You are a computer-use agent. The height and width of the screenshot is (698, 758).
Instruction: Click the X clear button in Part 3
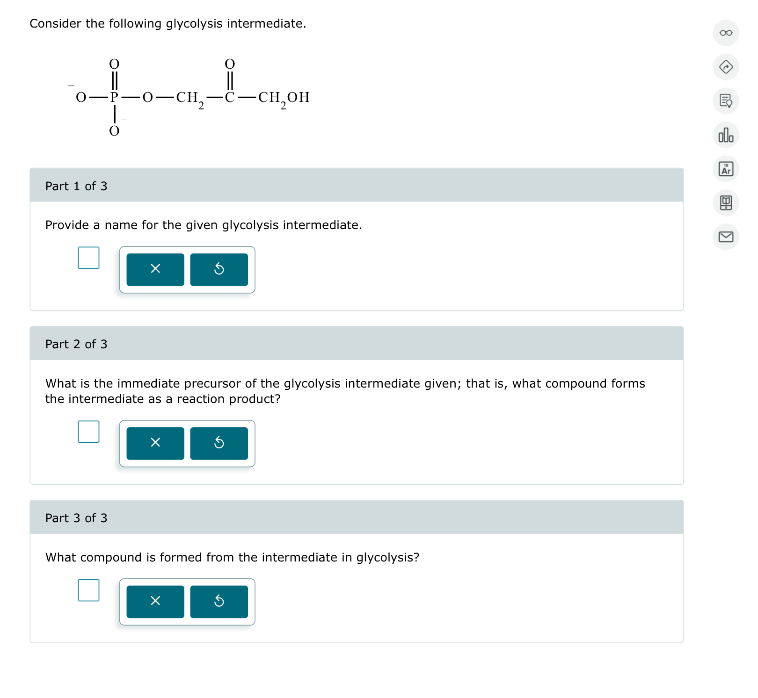pos(155,602)
